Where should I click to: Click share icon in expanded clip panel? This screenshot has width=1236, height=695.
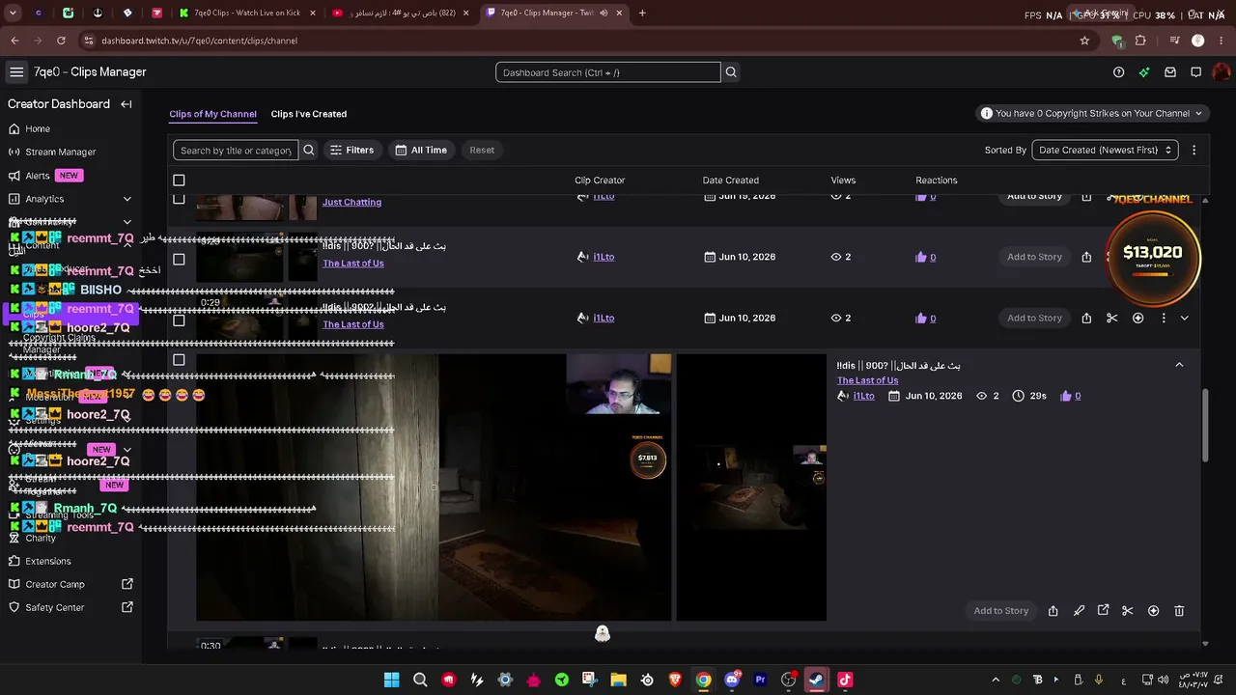(x=1053, y=611)
